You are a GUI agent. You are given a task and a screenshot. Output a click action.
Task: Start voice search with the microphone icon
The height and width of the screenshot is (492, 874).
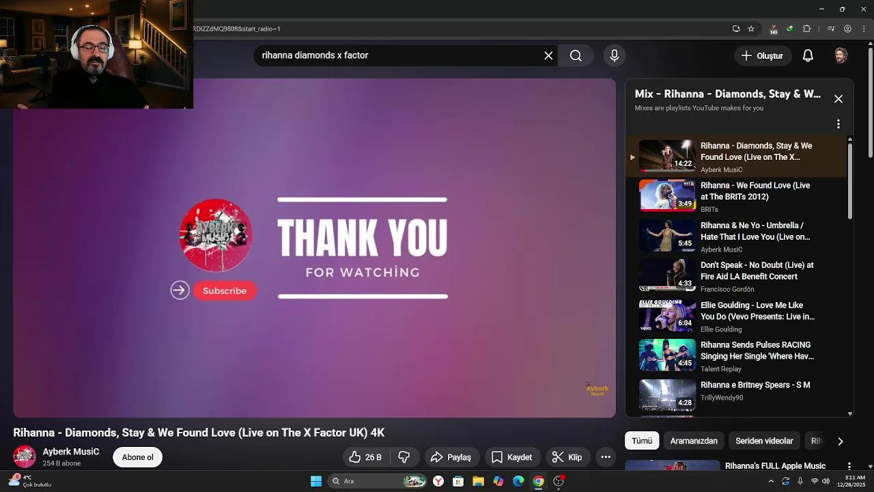(x=614, y=55)
